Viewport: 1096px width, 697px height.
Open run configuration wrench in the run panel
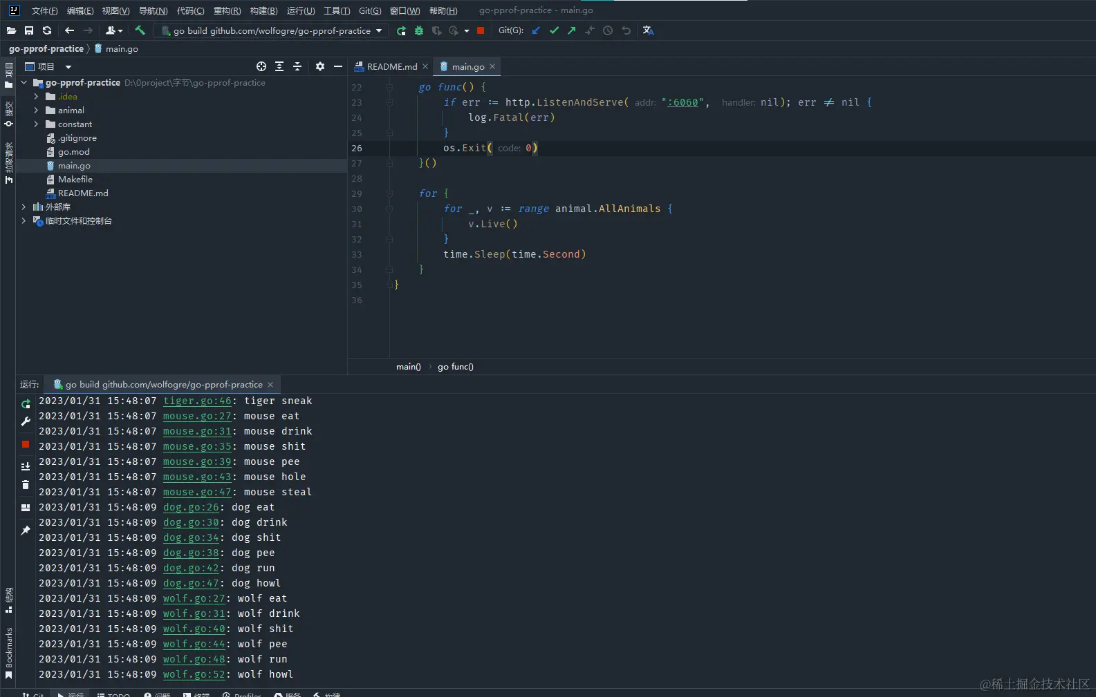tap(26, 421)
